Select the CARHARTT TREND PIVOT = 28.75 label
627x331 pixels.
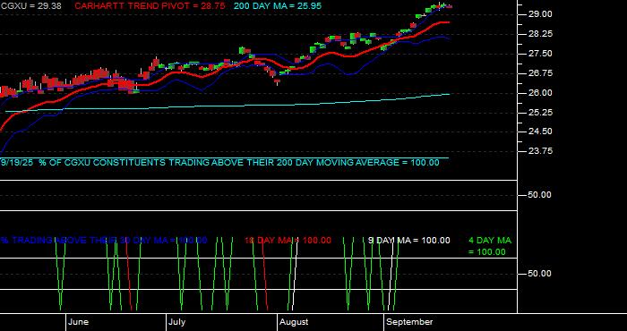click(150, 6)
